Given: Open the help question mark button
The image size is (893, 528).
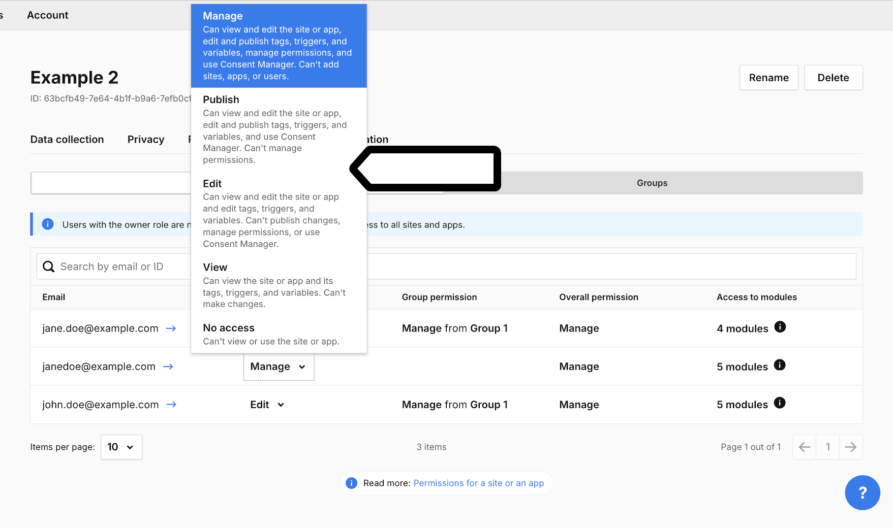Looking at the screenshot, I should pos(863,492).
